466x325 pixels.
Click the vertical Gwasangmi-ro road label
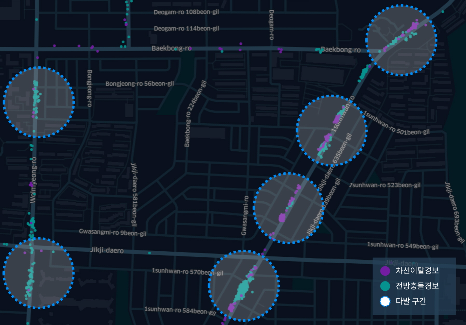click(244, 216)
